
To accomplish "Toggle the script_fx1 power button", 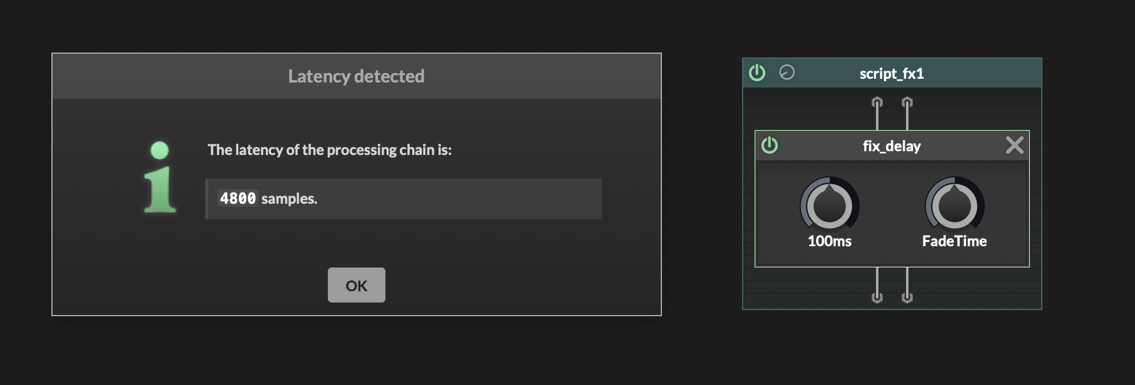I will pos(757,73).
